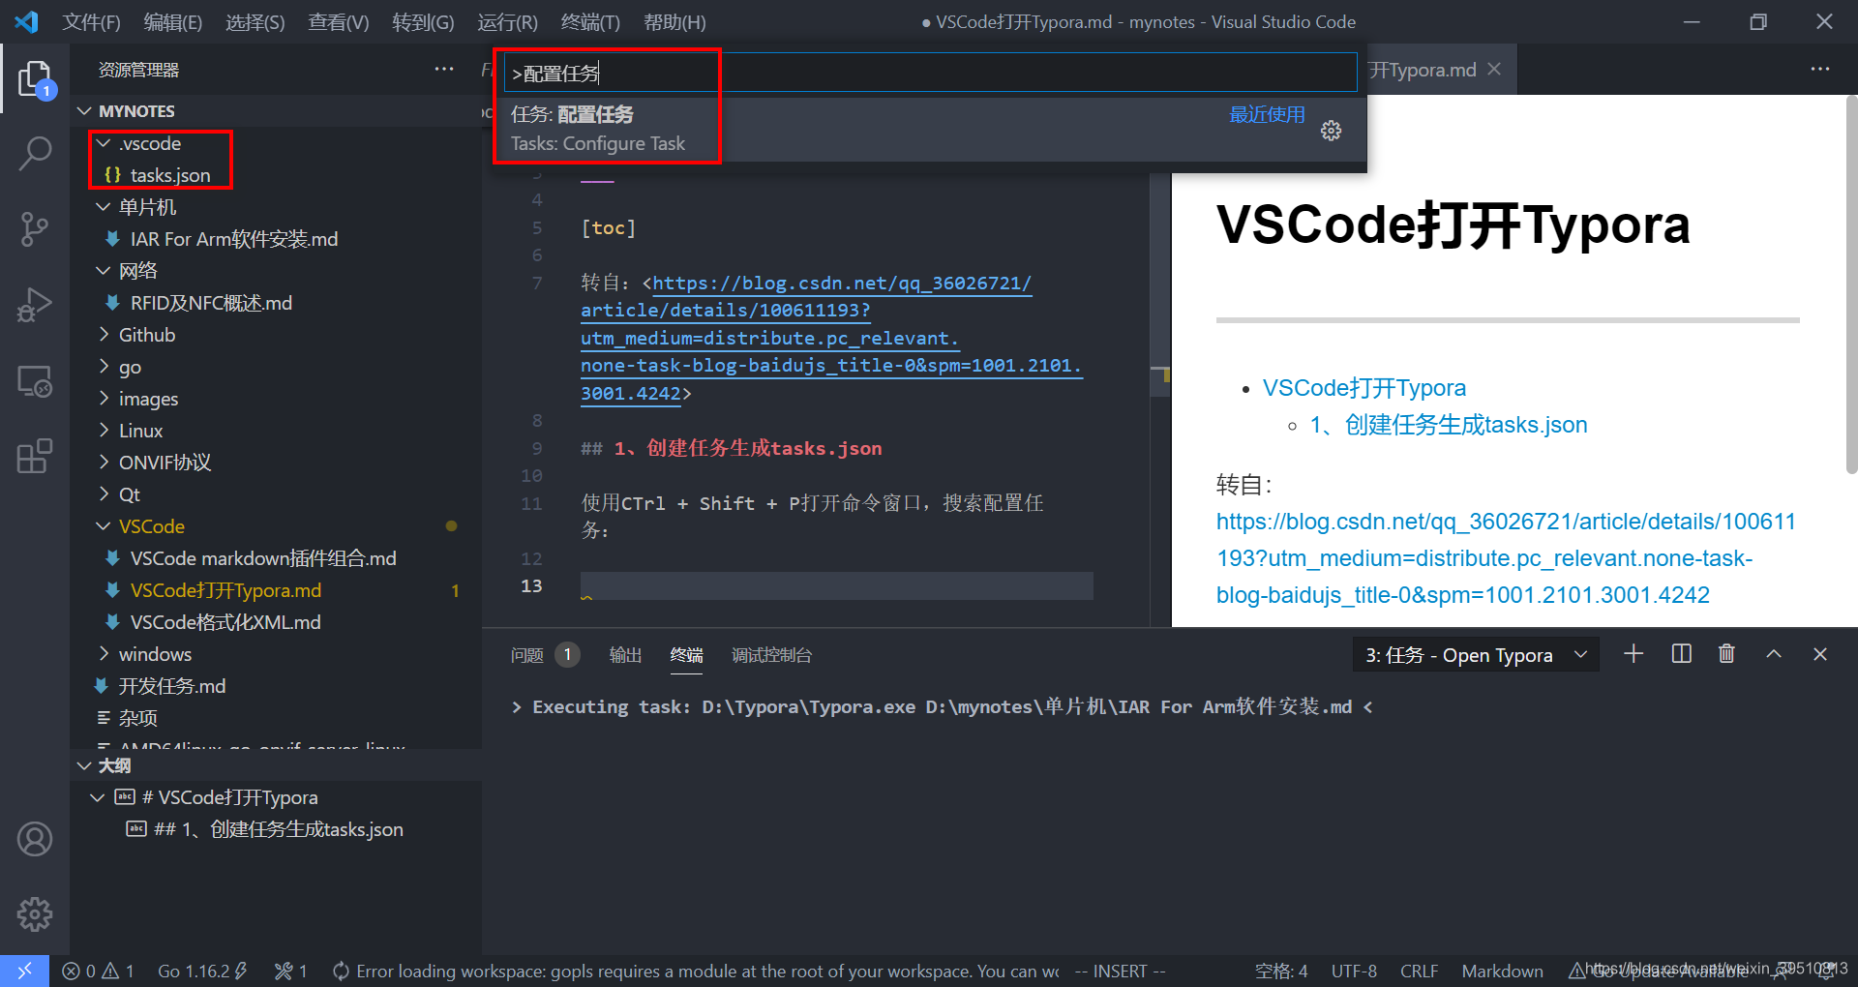This screenshot has height=987, width=1858.
Task: Close the Typora.md editor tab
Action: [1494, 69]
